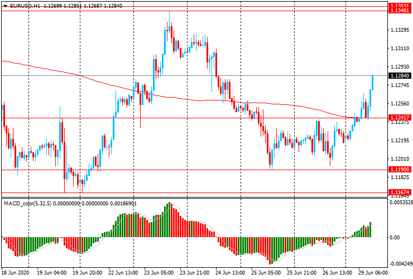The image size is (413, 279).
Task: Click the 19 Jun 20:00 time label
Action: coord(87,272)
